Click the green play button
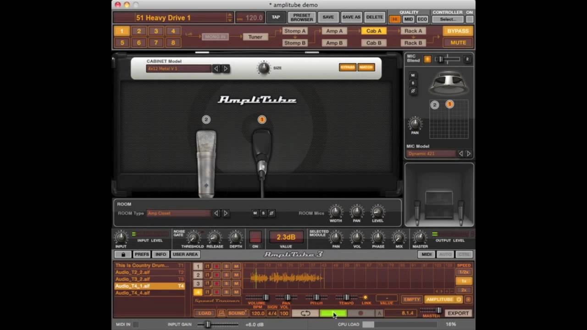 (333, 313)
